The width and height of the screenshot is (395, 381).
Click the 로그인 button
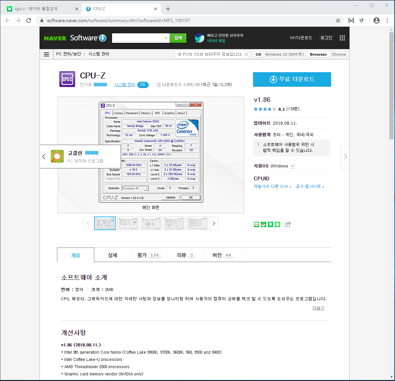(x=326, y=38)
